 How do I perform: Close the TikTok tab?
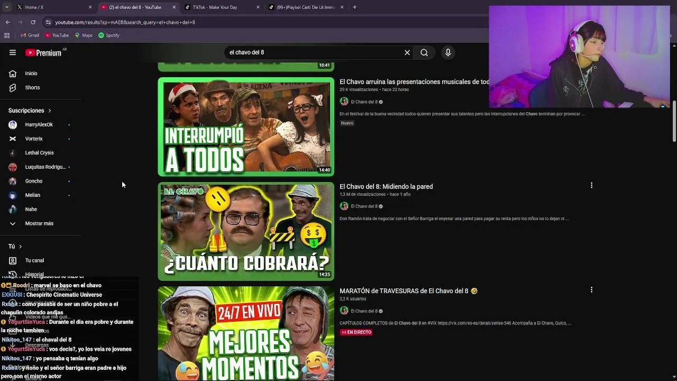click(258, 7)
